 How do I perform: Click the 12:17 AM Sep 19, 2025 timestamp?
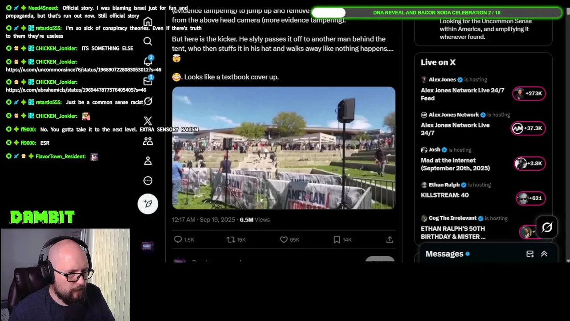pos(204,219)
